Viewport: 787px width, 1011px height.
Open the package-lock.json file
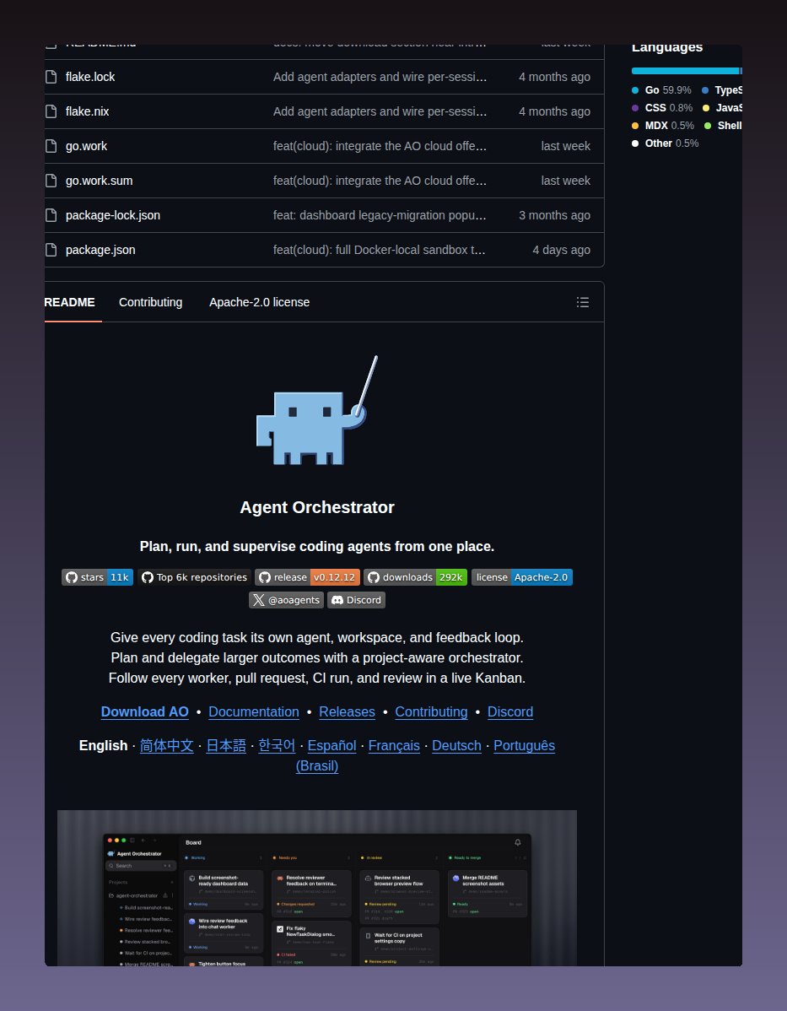pyautogui.click(x=113, y=215)
